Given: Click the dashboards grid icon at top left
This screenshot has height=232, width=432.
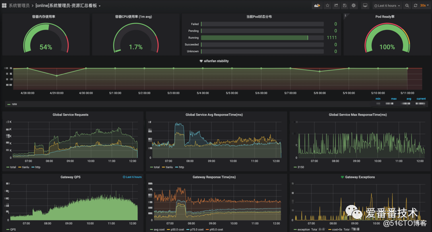Looking at the screenshot, I should pyautogui.click(x=4, y=5).
